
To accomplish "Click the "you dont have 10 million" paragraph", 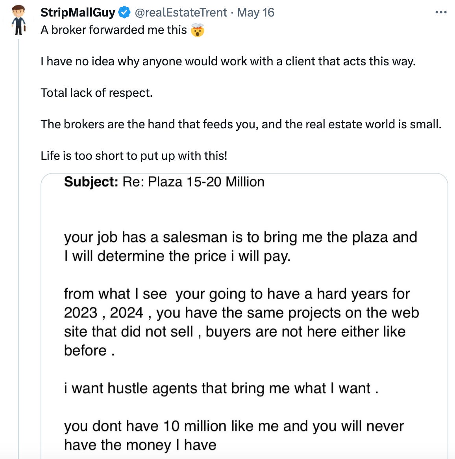I will tap(234, 435).
